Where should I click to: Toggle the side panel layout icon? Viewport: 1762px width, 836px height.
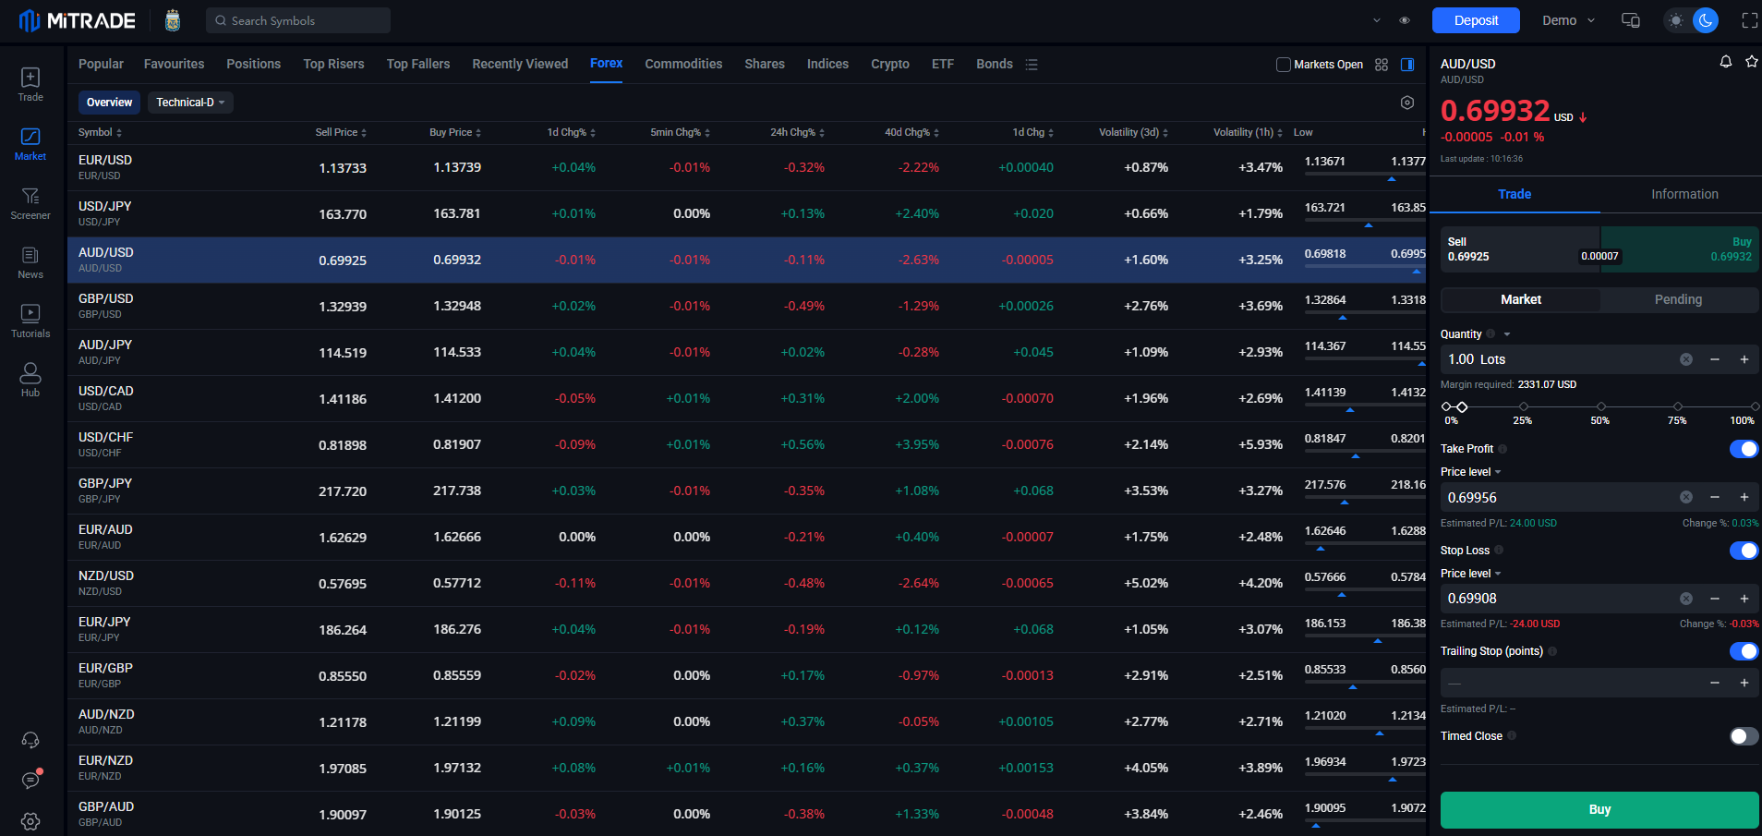(1407, 65)
